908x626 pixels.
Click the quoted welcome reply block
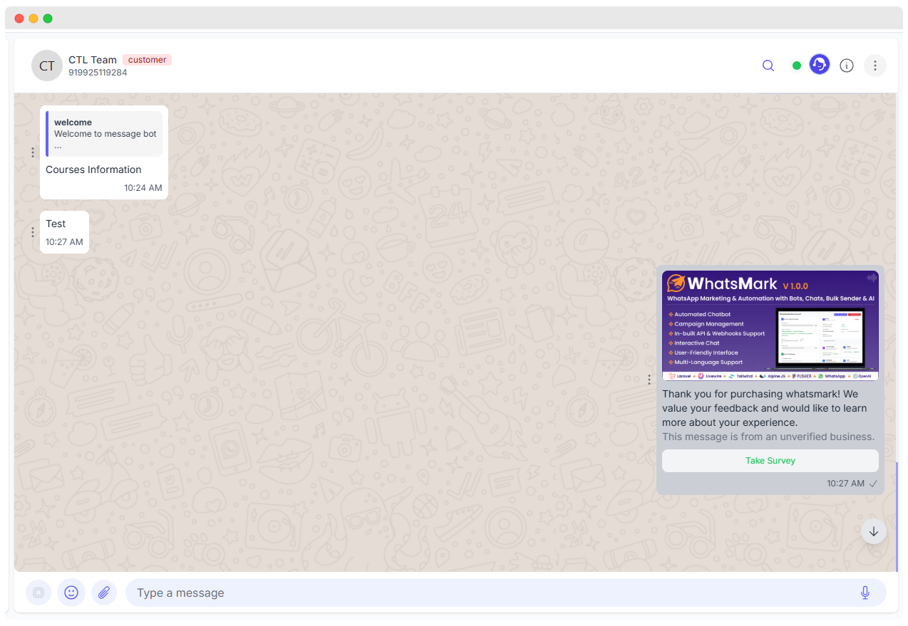(x=104, y=133)
